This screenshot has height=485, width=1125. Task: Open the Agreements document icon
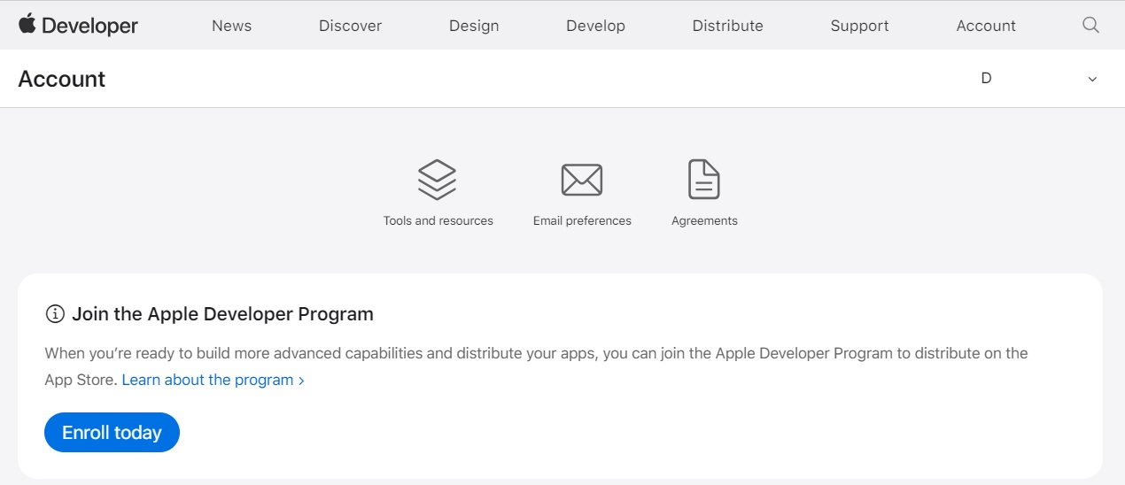point(704,180)
